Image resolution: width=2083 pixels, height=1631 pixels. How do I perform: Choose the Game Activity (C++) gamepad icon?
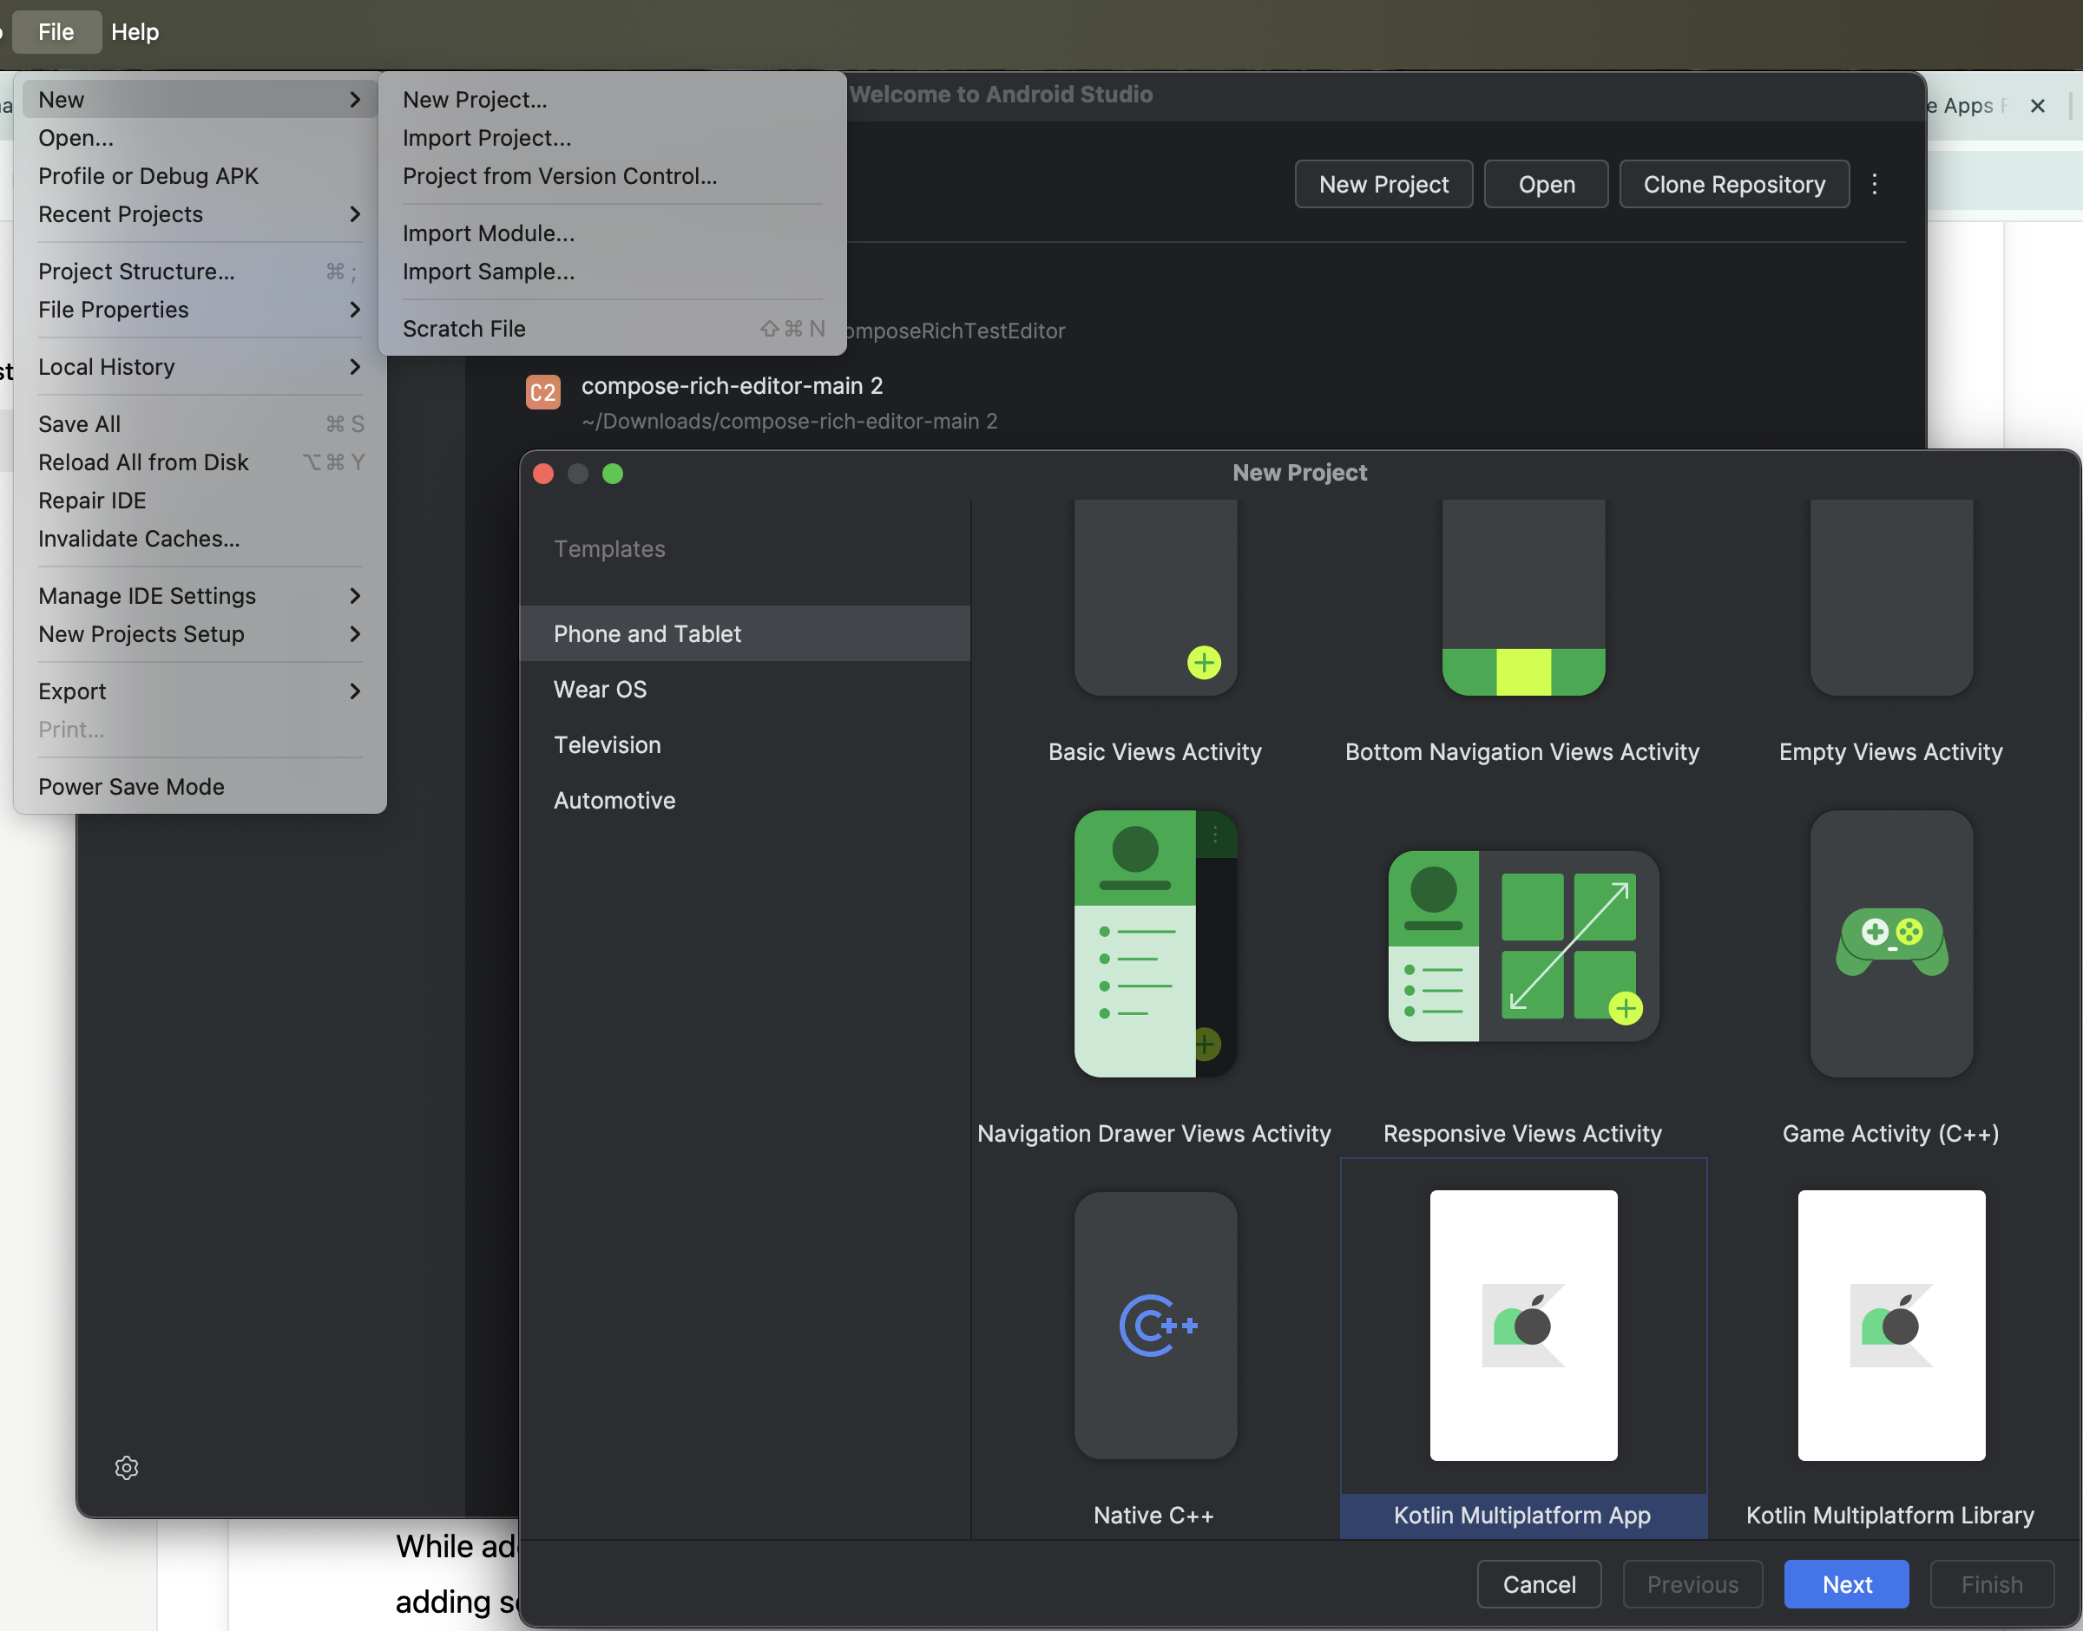[x=1891, y=941]
